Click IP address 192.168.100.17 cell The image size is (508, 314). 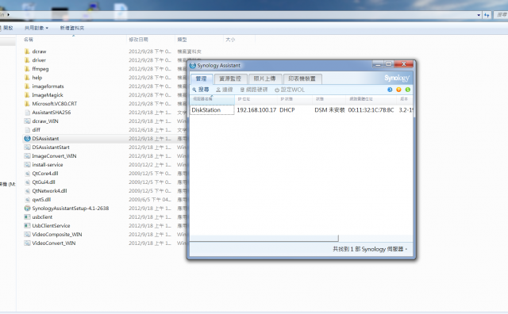pyautogui.click(x=256, y=110)
